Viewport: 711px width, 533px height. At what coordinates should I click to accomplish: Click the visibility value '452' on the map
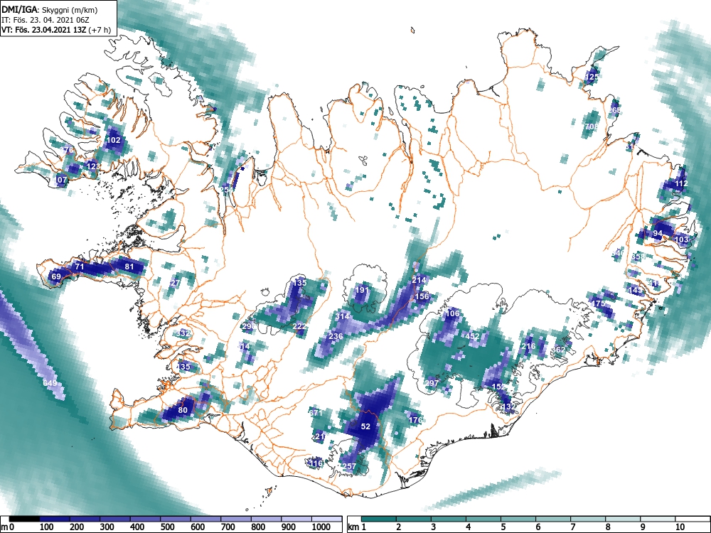point(473,336)
